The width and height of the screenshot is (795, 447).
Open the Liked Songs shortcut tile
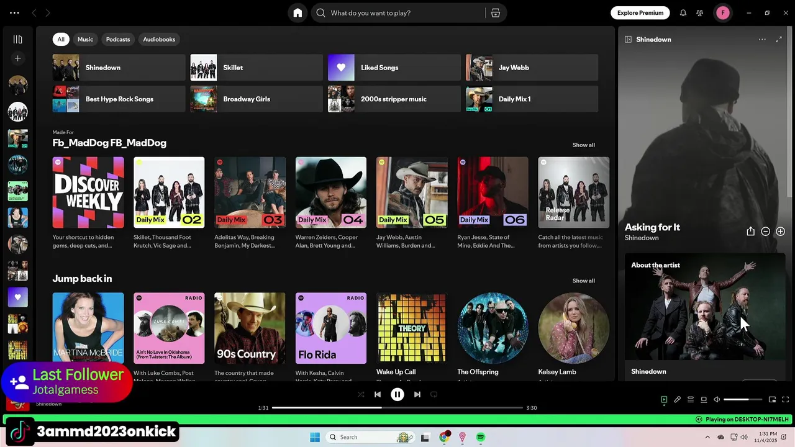(394, 68)
